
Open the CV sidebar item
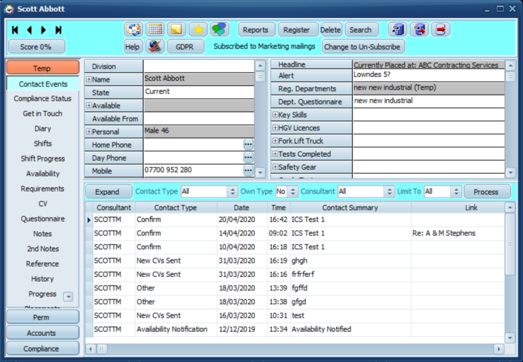click(x=42, y=204)
